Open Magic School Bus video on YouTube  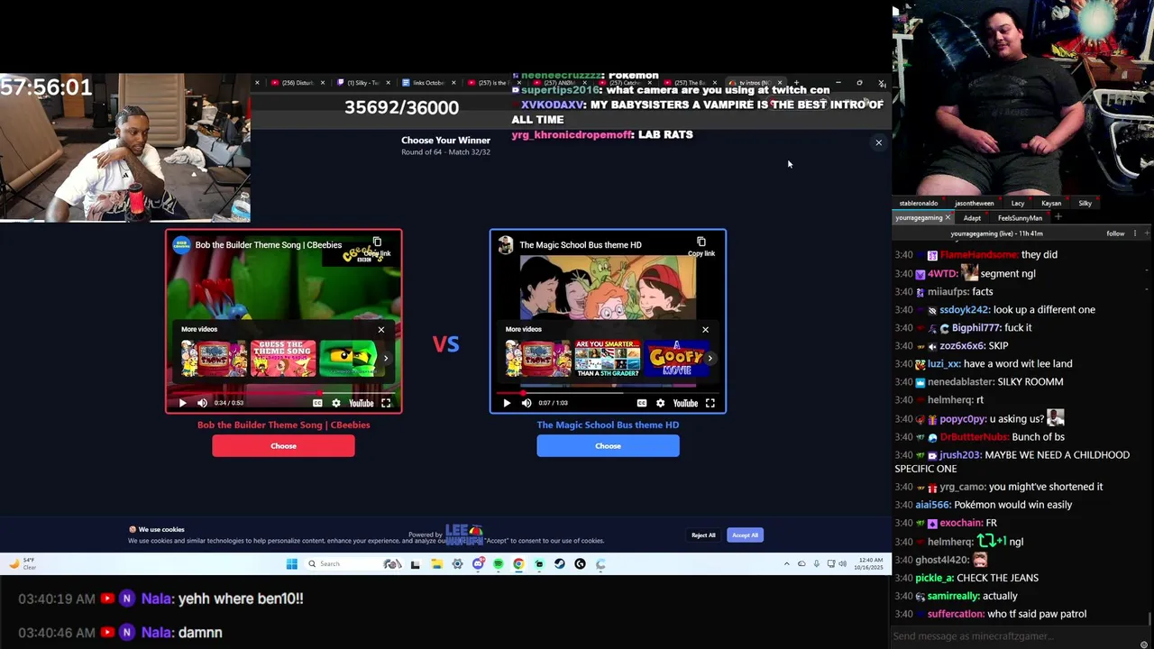point(685,403)
